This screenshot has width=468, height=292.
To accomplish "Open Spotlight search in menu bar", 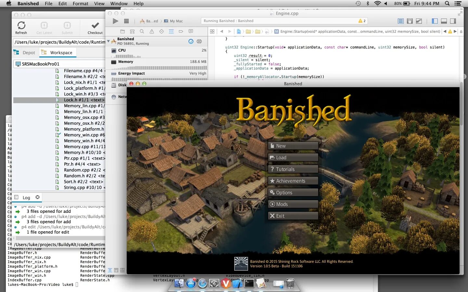I will click(x=447, y=4).
